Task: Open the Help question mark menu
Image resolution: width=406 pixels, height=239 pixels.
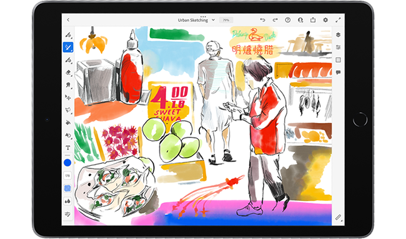Action: (288, 20)
